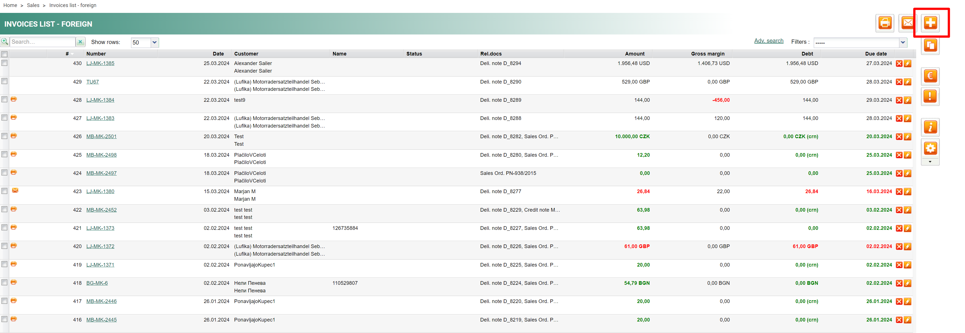Click the orange plus add-invoice button
This screenshot has height=333, width=965.
click(930, 23)
